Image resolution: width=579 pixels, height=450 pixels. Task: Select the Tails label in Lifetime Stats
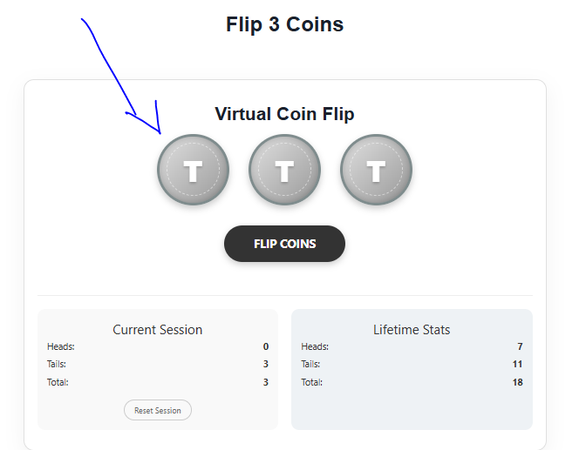(x=311, y=364)
